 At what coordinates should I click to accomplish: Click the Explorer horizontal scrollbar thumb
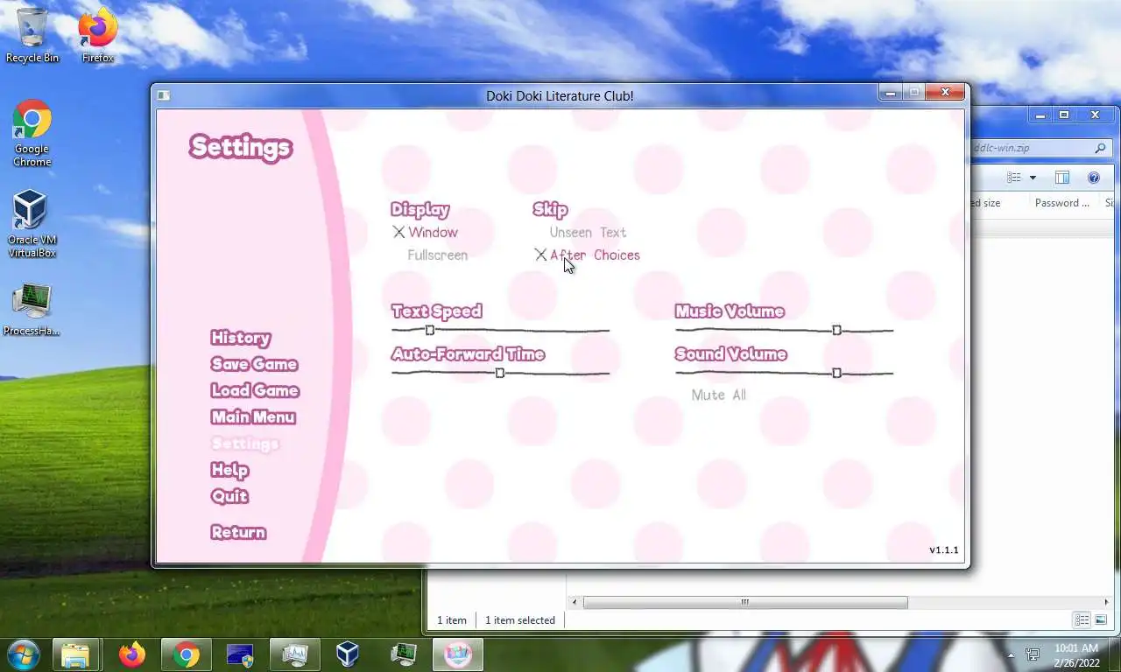[745, 602]
